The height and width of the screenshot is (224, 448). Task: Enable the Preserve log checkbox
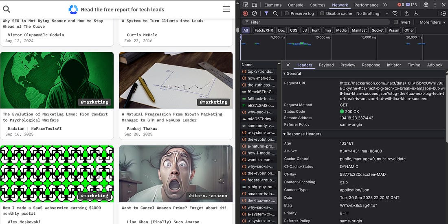click(287, 13)
